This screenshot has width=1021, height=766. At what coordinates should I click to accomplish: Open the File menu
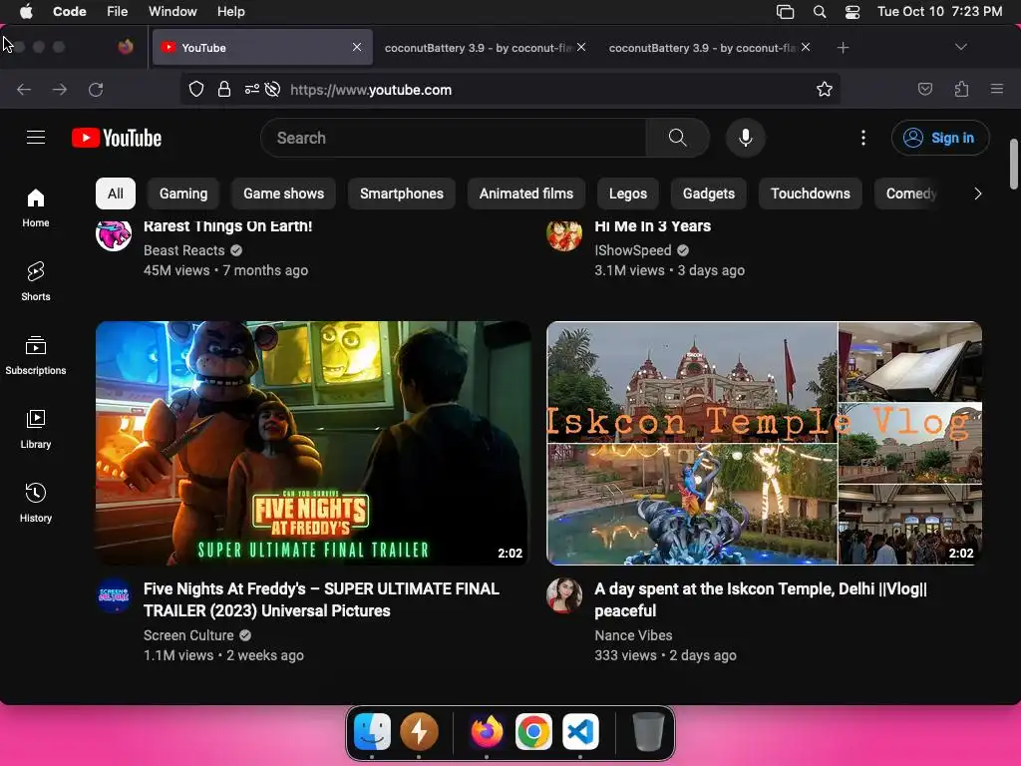click(x=118, y=12)
